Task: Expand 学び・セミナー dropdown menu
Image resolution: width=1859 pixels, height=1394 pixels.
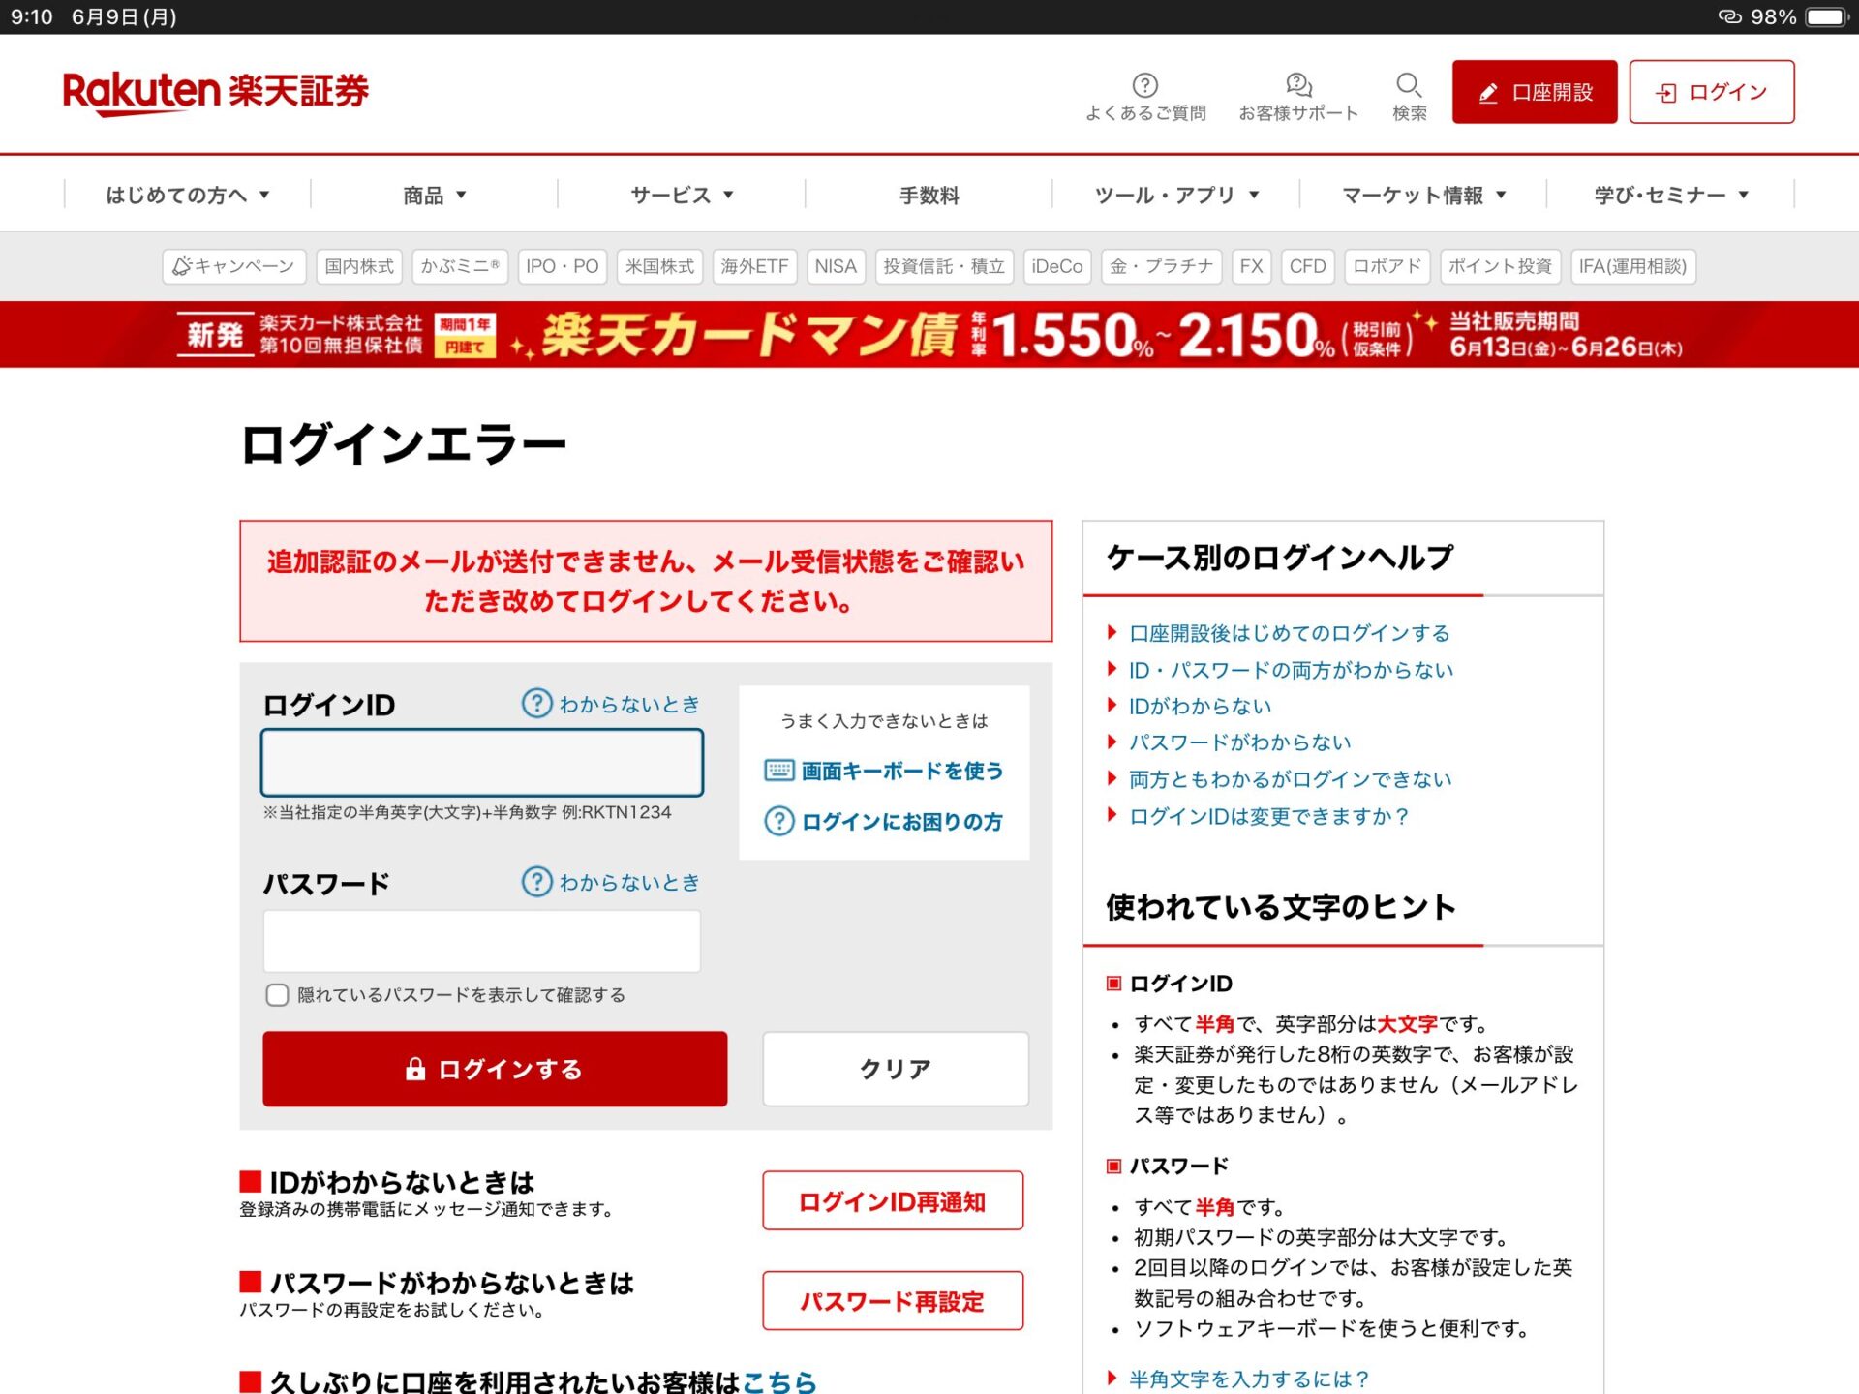Action: tap(1671, 195)
